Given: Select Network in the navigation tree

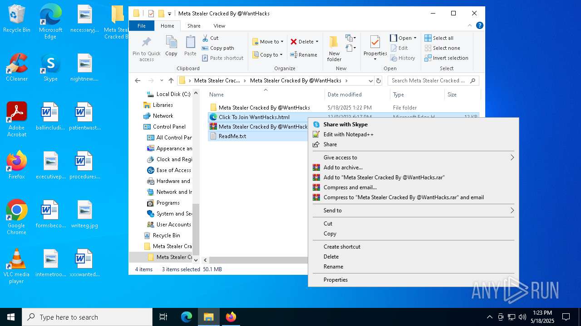Looking at the screenshot, I should [x=158, y=116].
